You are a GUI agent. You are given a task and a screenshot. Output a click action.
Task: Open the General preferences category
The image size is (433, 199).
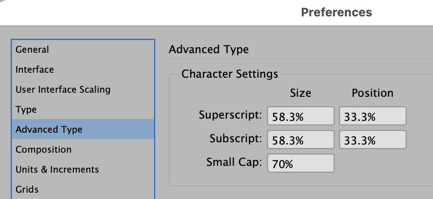pos(83,50)
